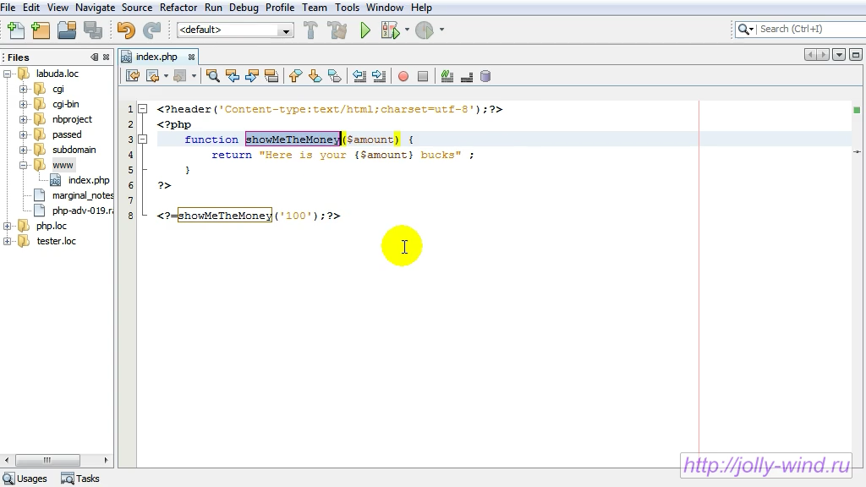Click the Last Edit icon in editor toolbar
The image size is (866, 487).
click(133, 76)
